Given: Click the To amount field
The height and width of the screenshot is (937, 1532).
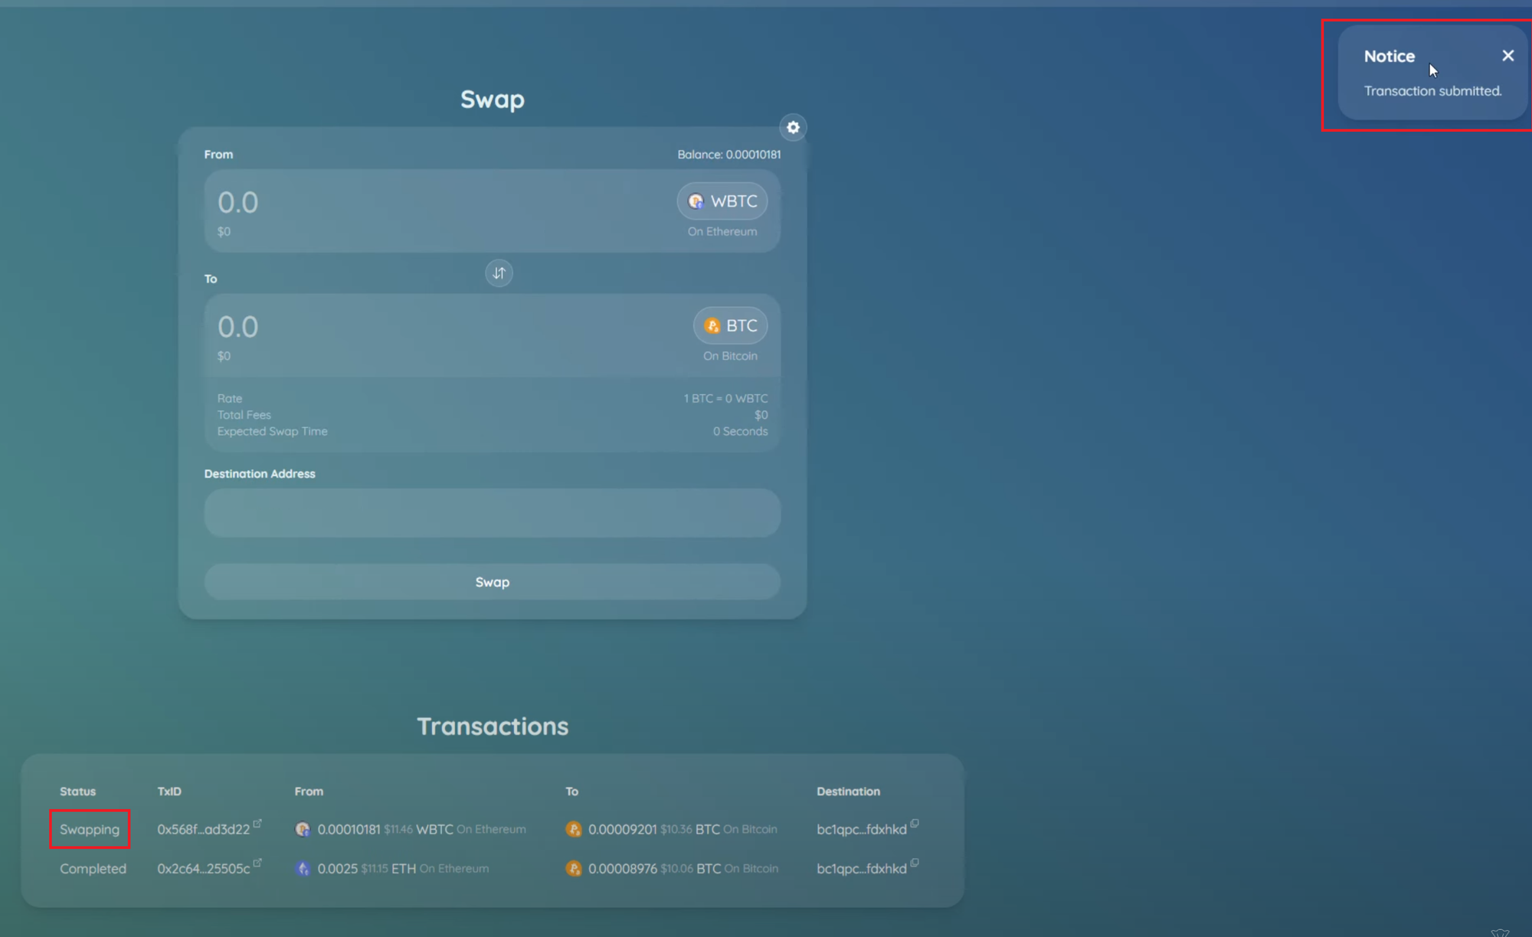Looking at the screenshot, I should coord(429,328).
